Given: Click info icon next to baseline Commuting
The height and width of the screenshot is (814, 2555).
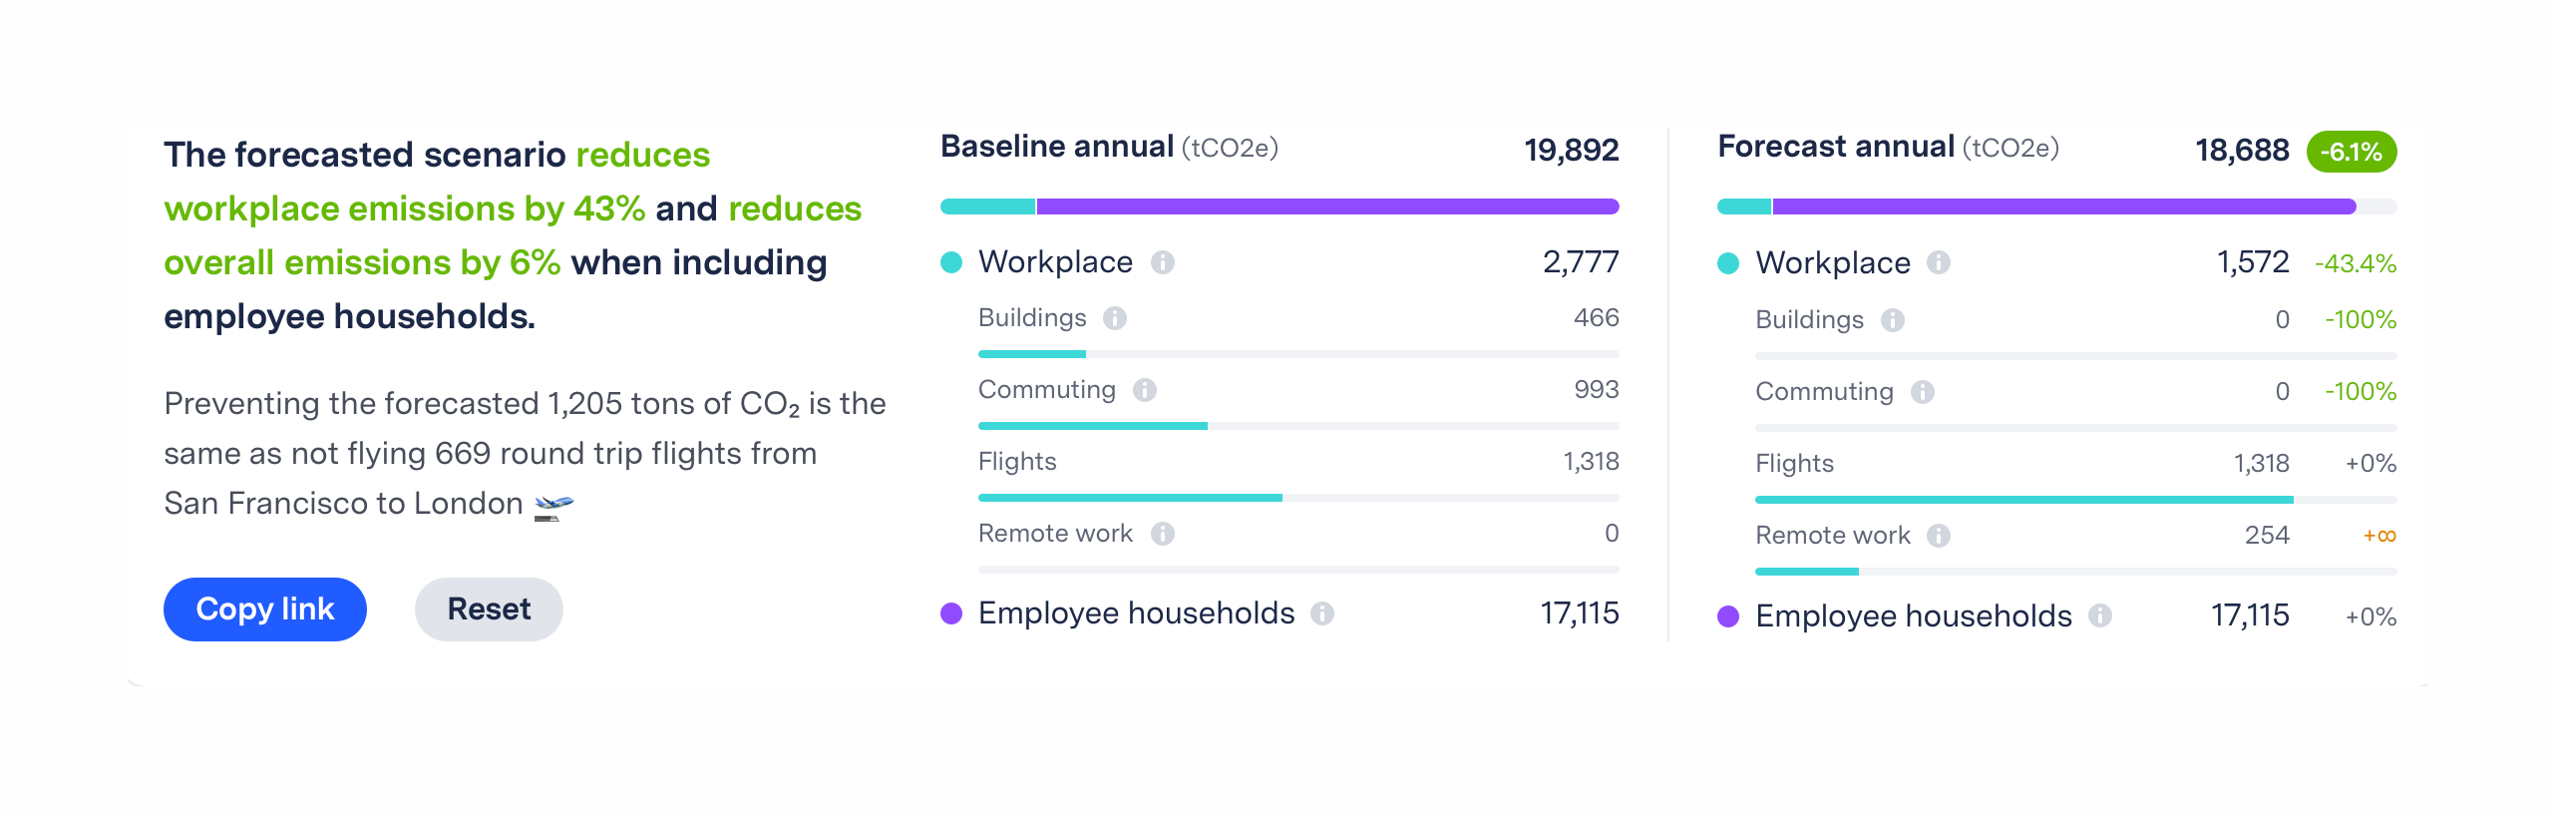Looking at the screenshot, I should click(1144, 390).
